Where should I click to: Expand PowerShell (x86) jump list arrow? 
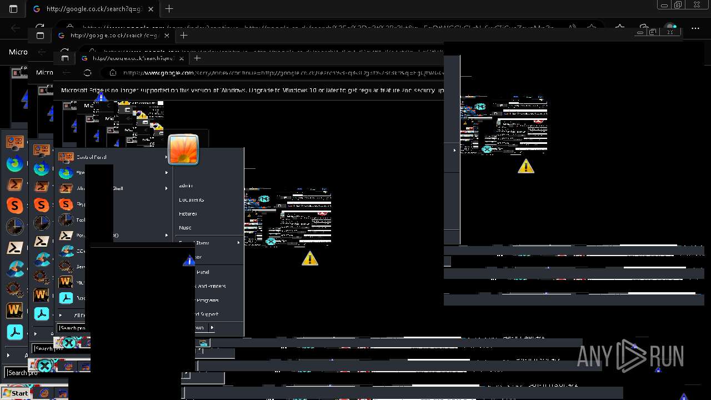click(x=166, y=235)
